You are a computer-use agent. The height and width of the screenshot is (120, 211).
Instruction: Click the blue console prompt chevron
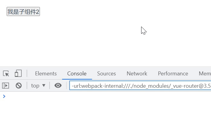click(4, 96)
